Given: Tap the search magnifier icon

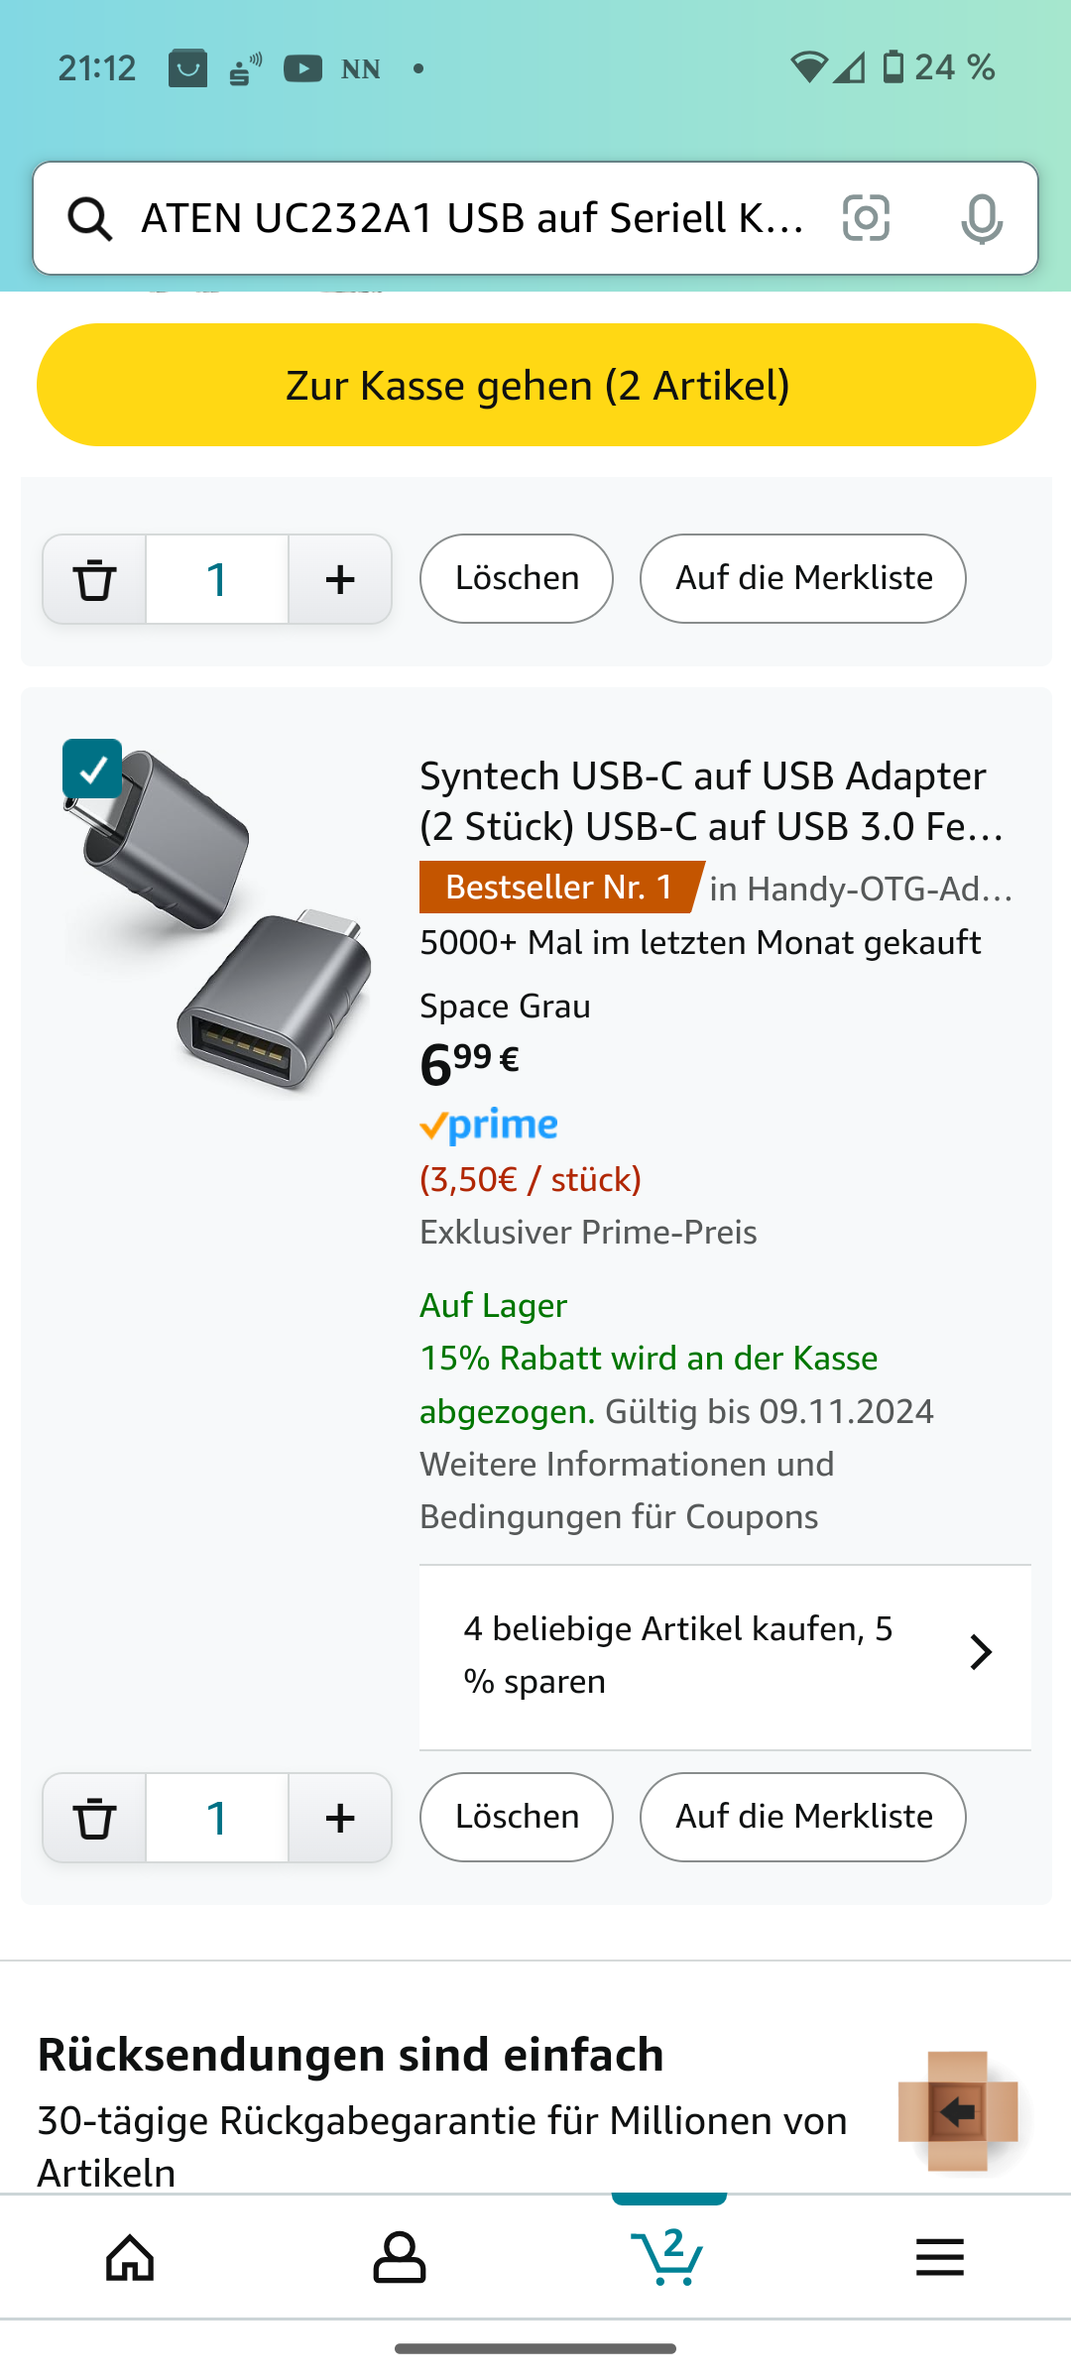Looking at the screenshot, I should [89, 218].
